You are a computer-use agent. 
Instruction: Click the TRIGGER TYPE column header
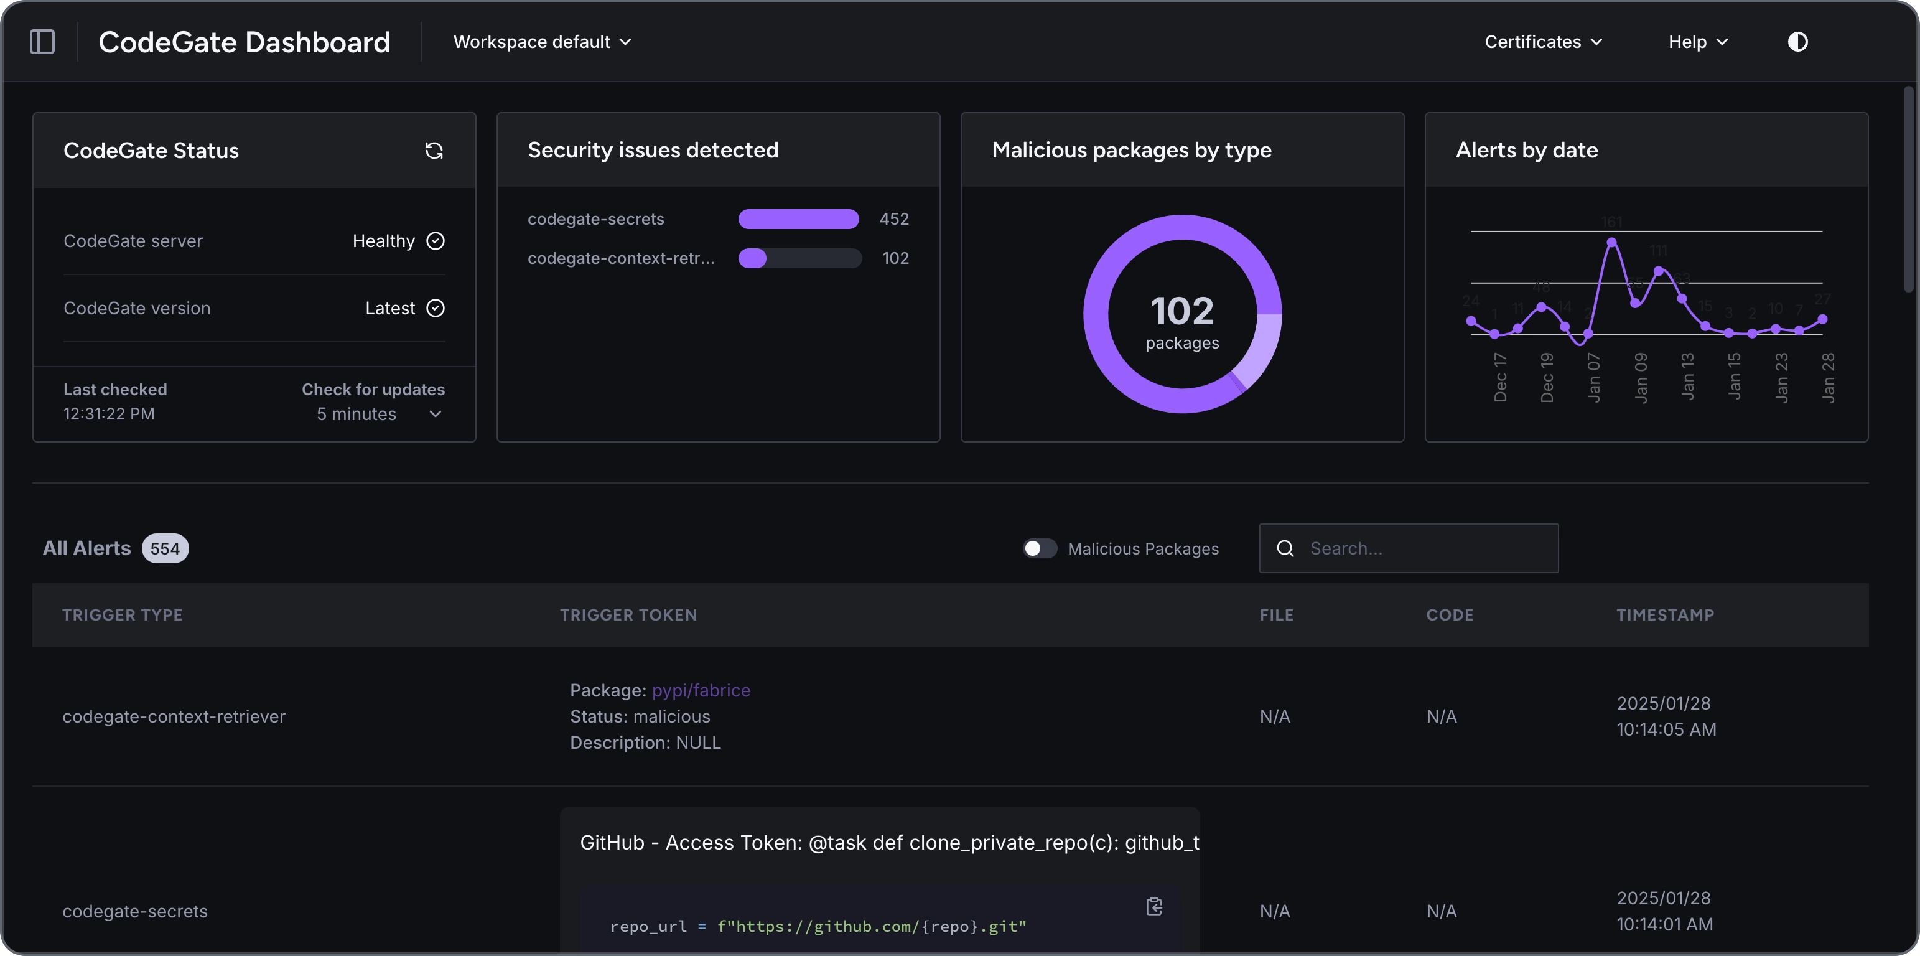(122, 615)
